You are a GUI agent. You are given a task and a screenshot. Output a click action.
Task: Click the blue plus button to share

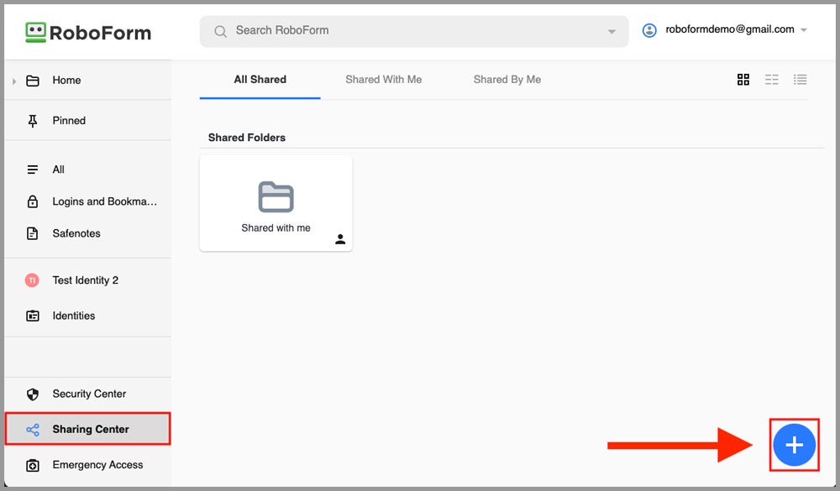click(x=794, y=444)
